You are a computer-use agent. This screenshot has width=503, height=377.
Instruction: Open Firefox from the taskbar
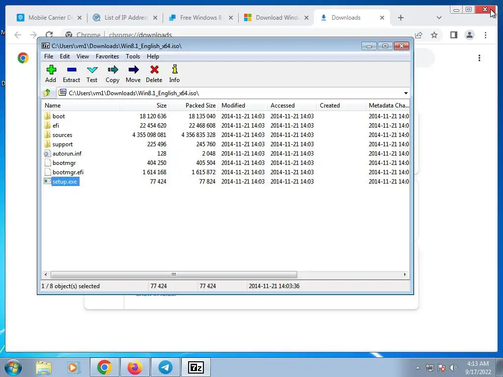[135, 367]
